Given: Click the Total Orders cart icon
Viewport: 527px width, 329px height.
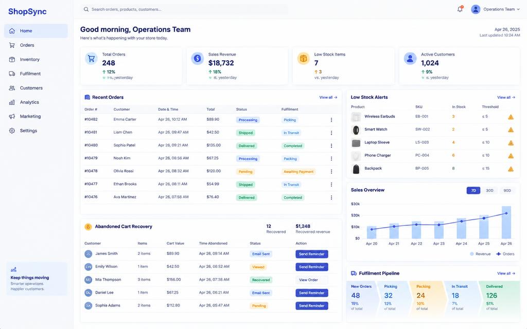Looking at the screenshot, I should (x=91, y=59).
